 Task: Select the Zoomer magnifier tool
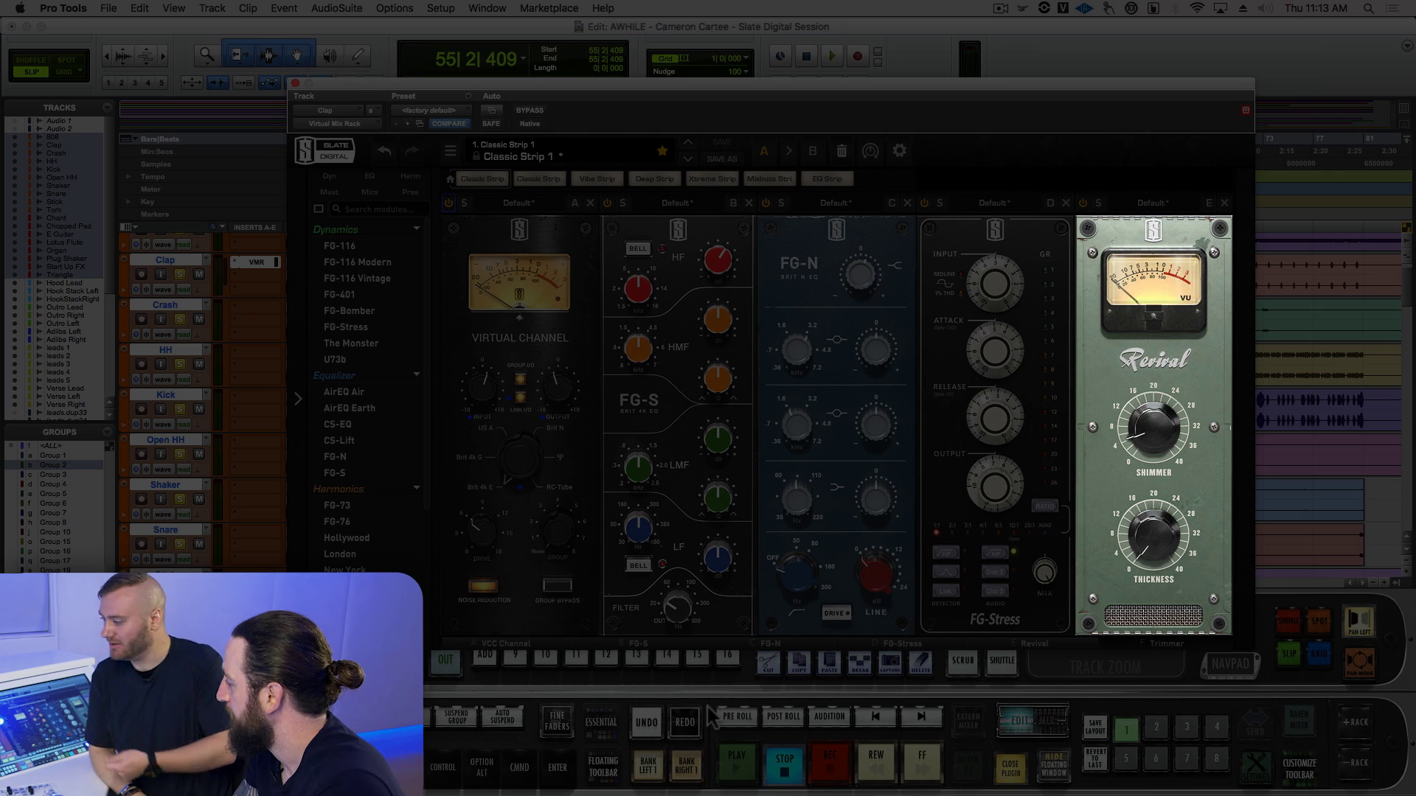tap(206, 55)
